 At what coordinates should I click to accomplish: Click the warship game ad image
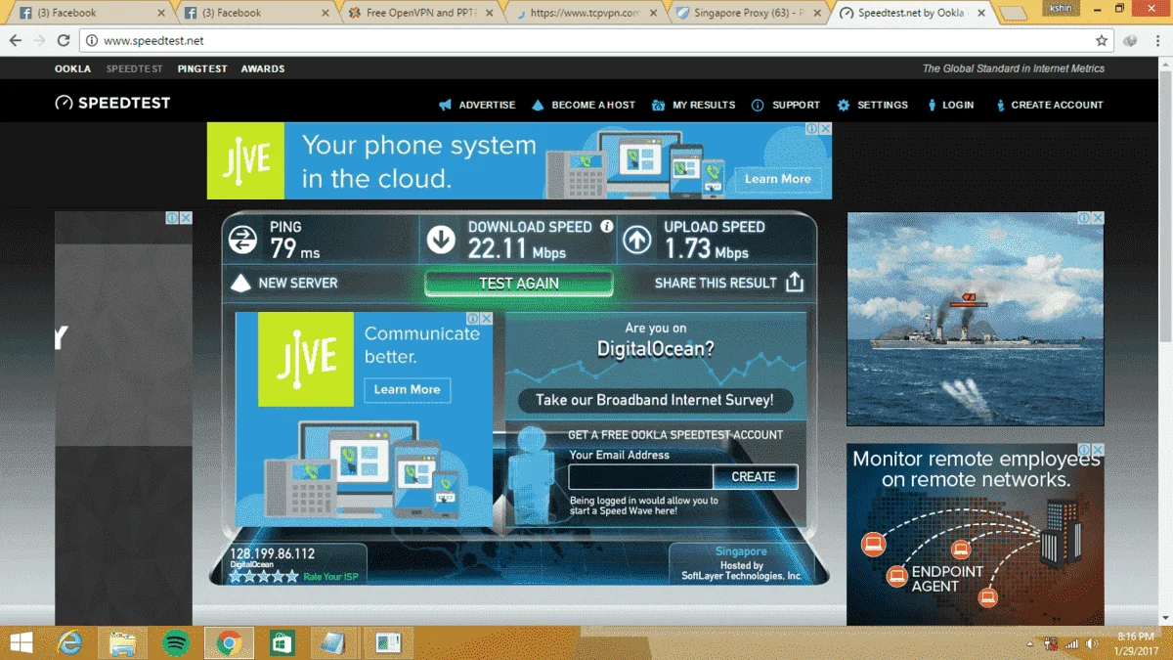[975, 319]
